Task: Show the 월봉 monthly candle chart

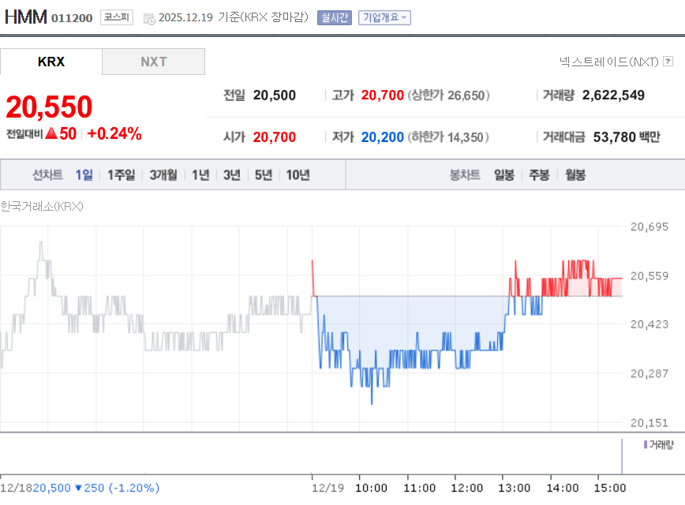Action: (x=575, y=174)
